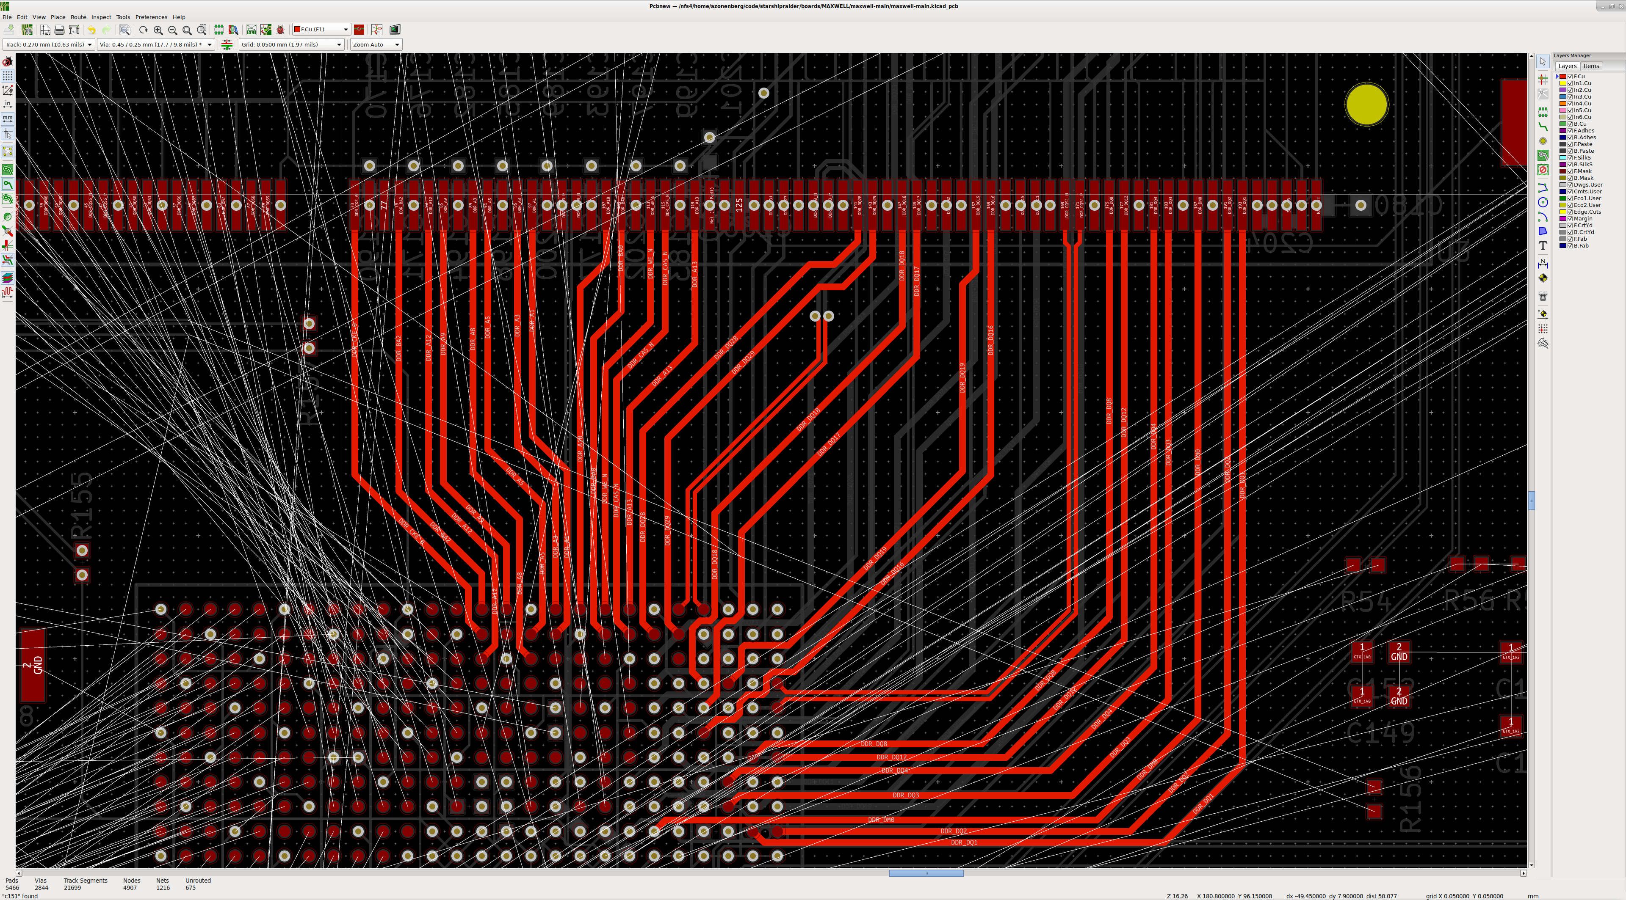Open the Inspect menu
Image resolution: width=1626 pixels, height=900 pixels.
(101, 17)
